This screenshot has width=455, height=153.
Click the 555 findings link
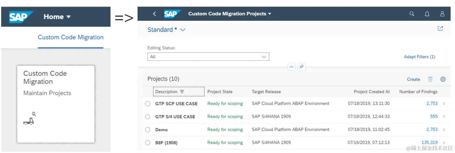[x=434, y=117]
